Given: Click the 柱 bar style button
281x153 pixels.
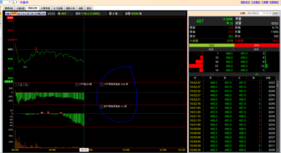Looking at the screenshot, I should 27,85.
